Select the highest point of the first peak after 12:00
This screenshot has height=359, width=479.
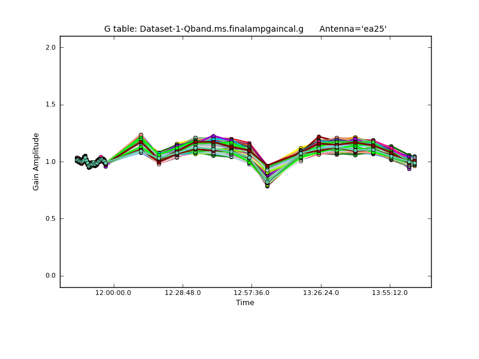141,135
